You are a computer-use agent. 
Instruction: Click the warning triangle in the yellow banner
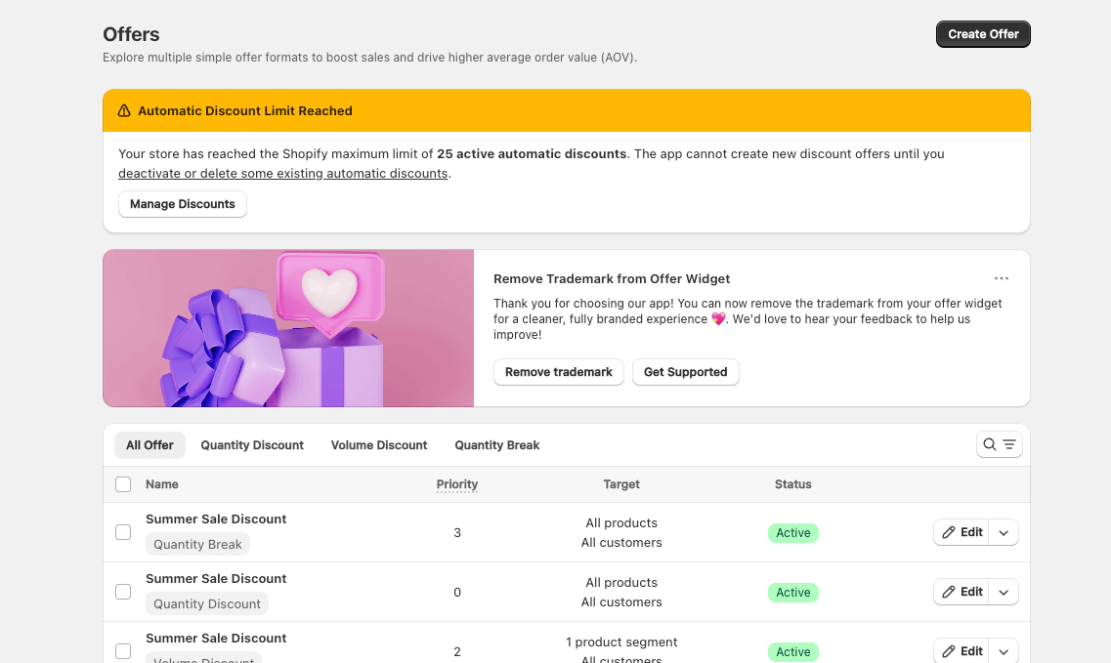123,110
